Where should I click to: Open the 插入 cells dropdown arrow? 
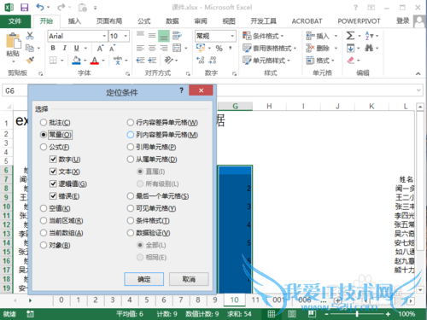pyautogui.click(x=336, y=36)
